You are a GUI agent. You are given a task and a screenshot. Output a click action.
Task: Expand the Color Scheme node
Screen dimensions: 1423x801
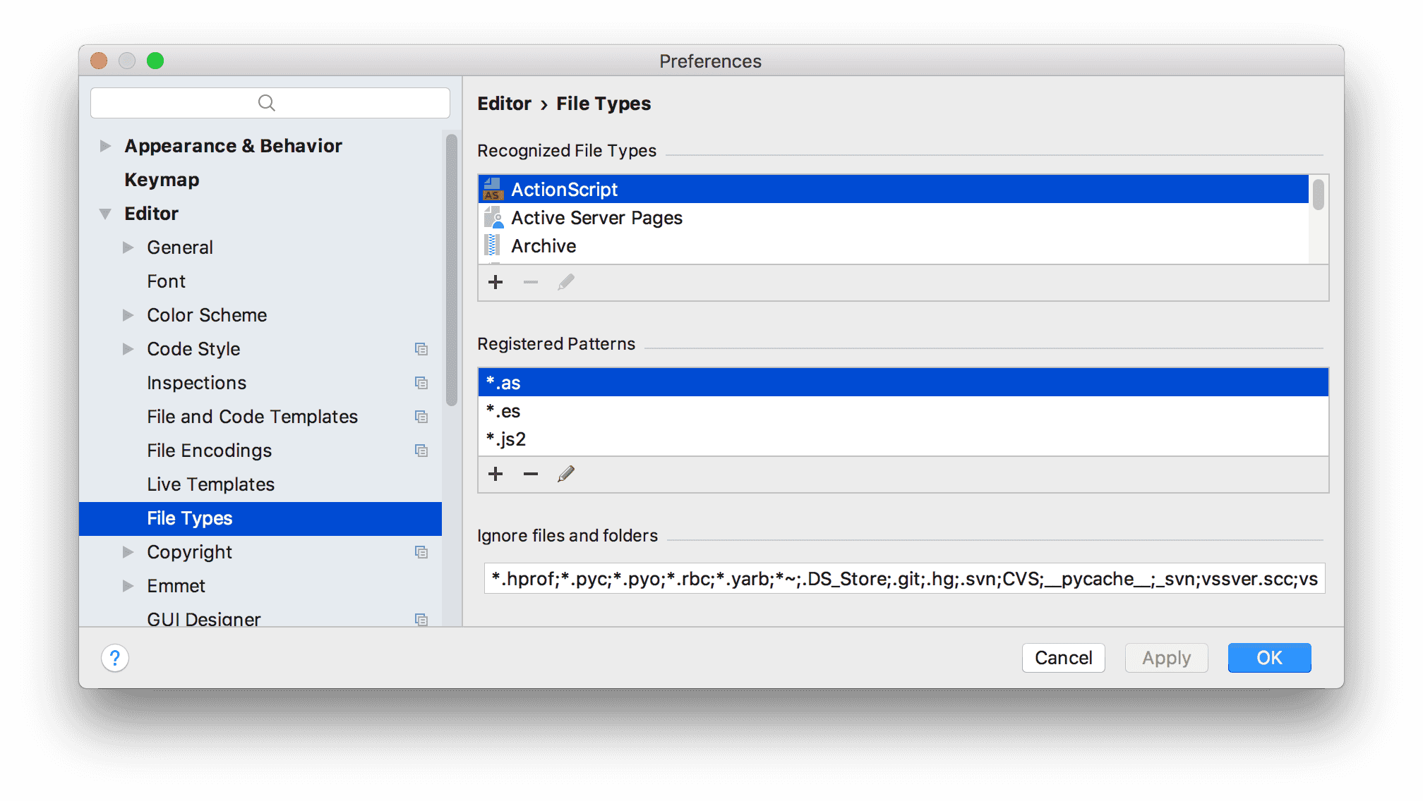[128, 315]
